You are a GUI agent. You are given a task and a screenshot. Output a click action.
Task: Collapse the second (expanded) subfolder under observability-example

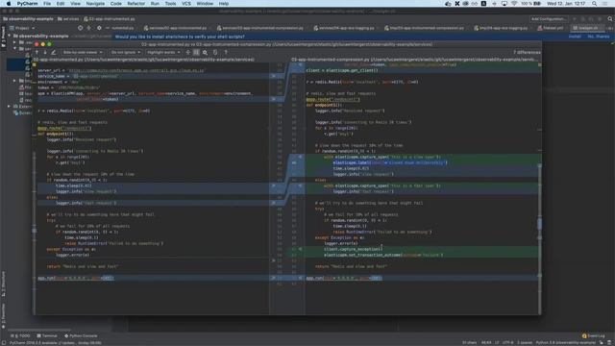[15, 49]
